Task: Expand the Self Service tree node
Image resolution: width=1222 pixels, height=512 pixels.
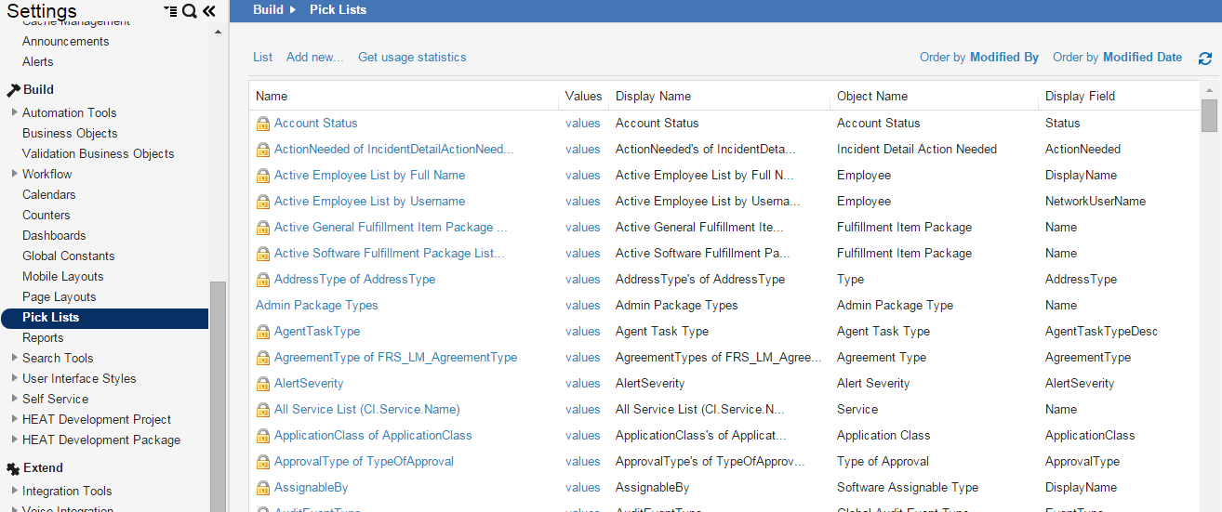Action: pyautogui.click(x=14, y=399)
